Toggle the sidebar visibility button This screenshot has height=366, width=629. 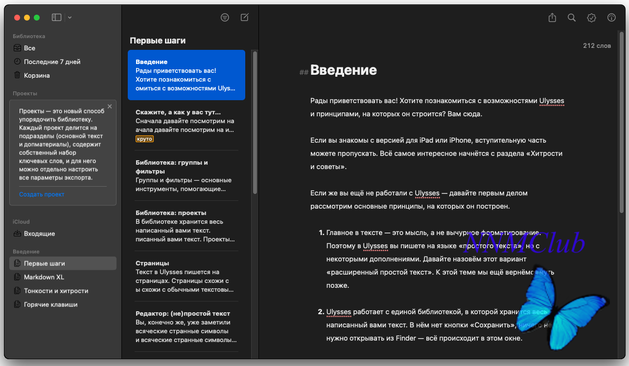click(x=57, y=18)
